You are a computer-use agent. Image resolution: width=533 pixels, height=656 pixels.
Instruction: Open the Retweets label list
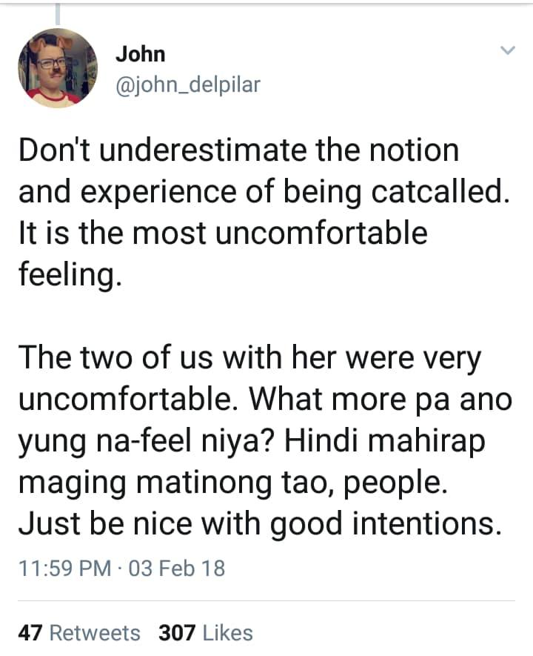point(95,632)
